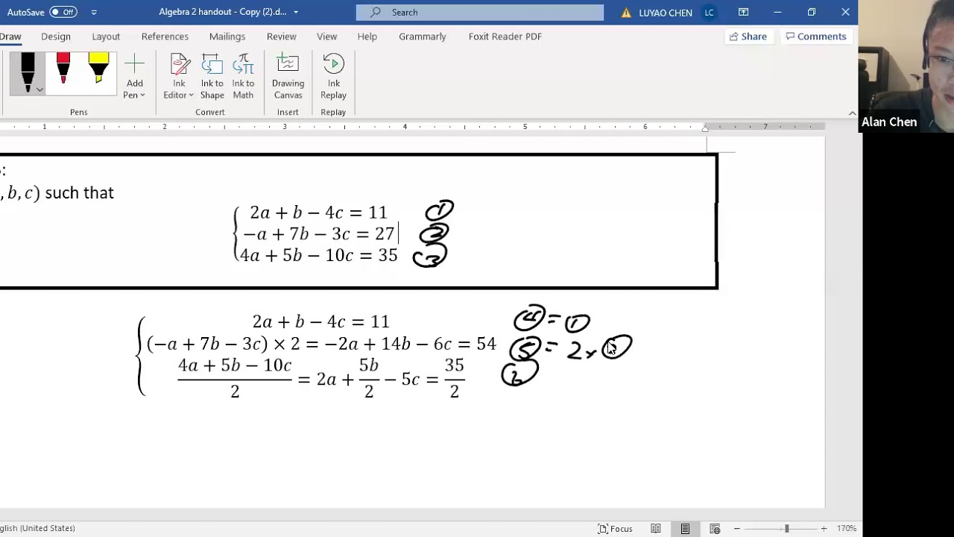Open the Grammarly tab
The width and height of the screenshot is (954, 537).
click(423, 37)
